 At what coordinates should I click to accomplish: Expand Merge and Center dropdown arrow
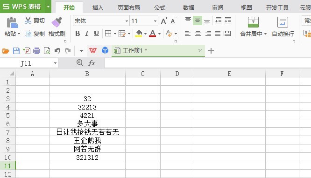point(265,34)
